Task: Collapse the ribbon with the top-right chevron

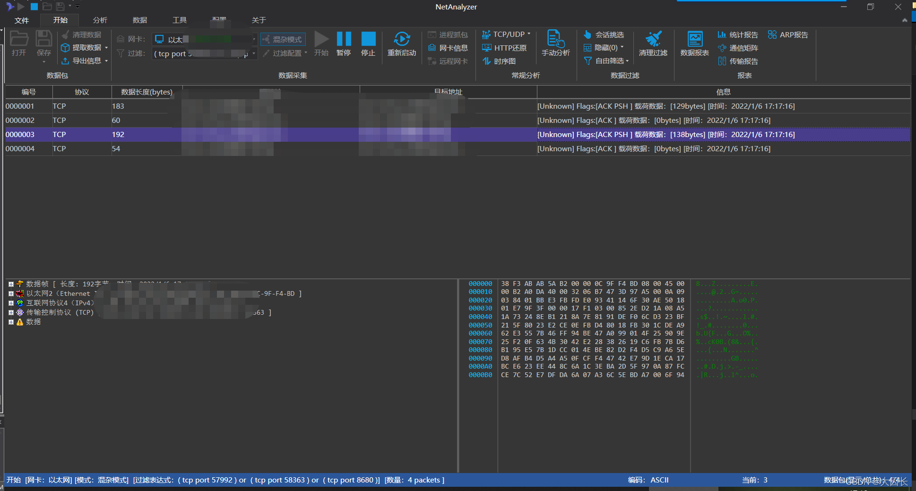Action: (x=905, y=20)
